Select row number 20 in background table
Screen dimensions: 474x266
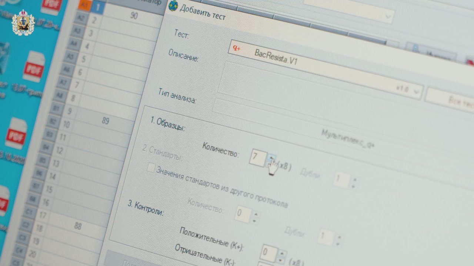[x=33, y=254]
